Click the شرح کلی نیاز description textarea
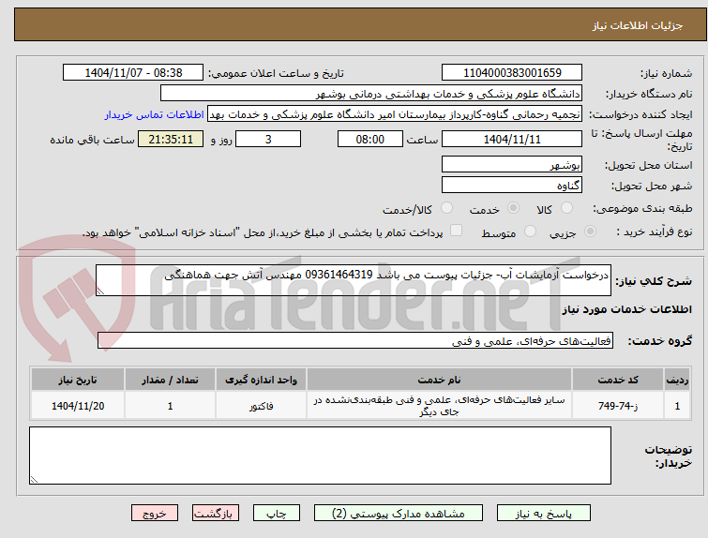The height and width of the screenshot is (538, 708). tap(354, 280)
